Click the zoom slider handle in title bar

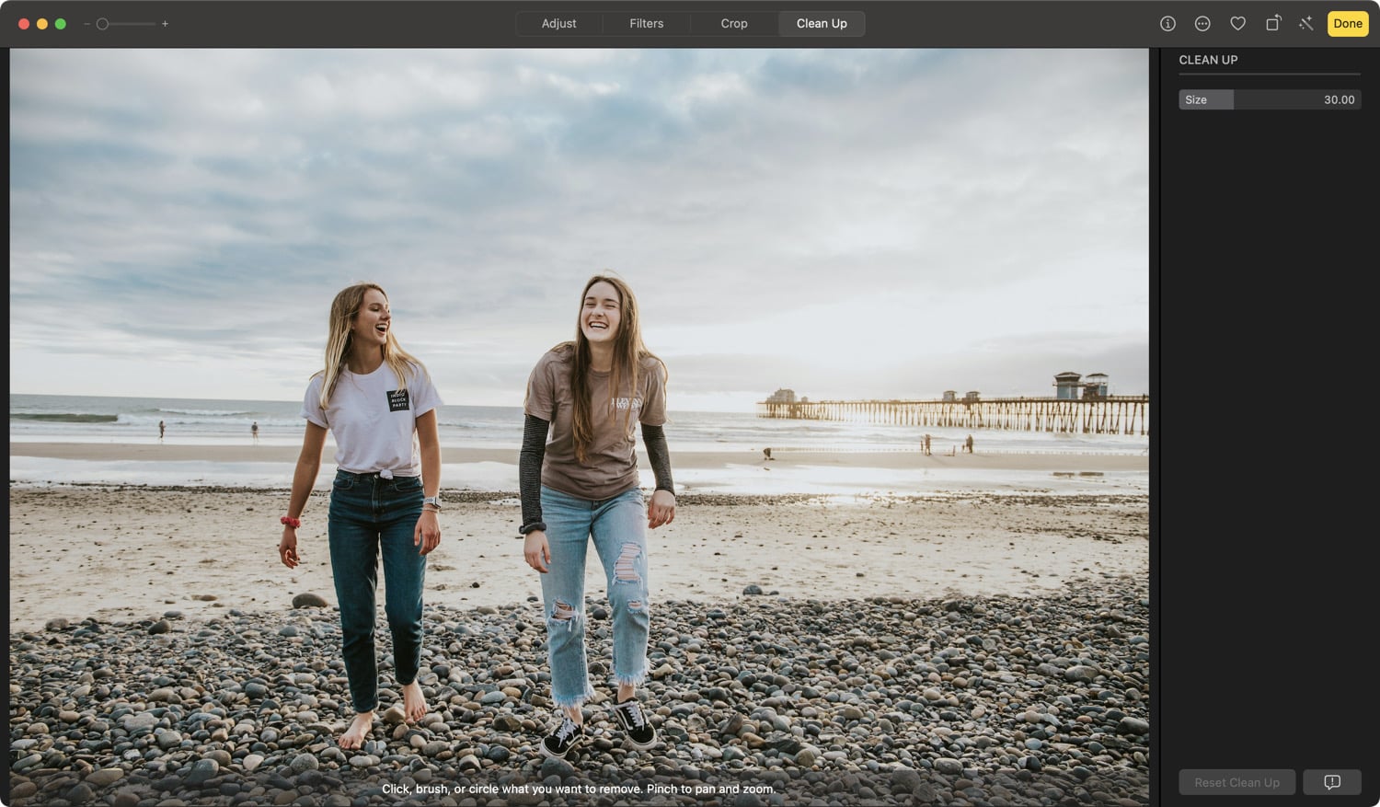click(x=103, y=24)
